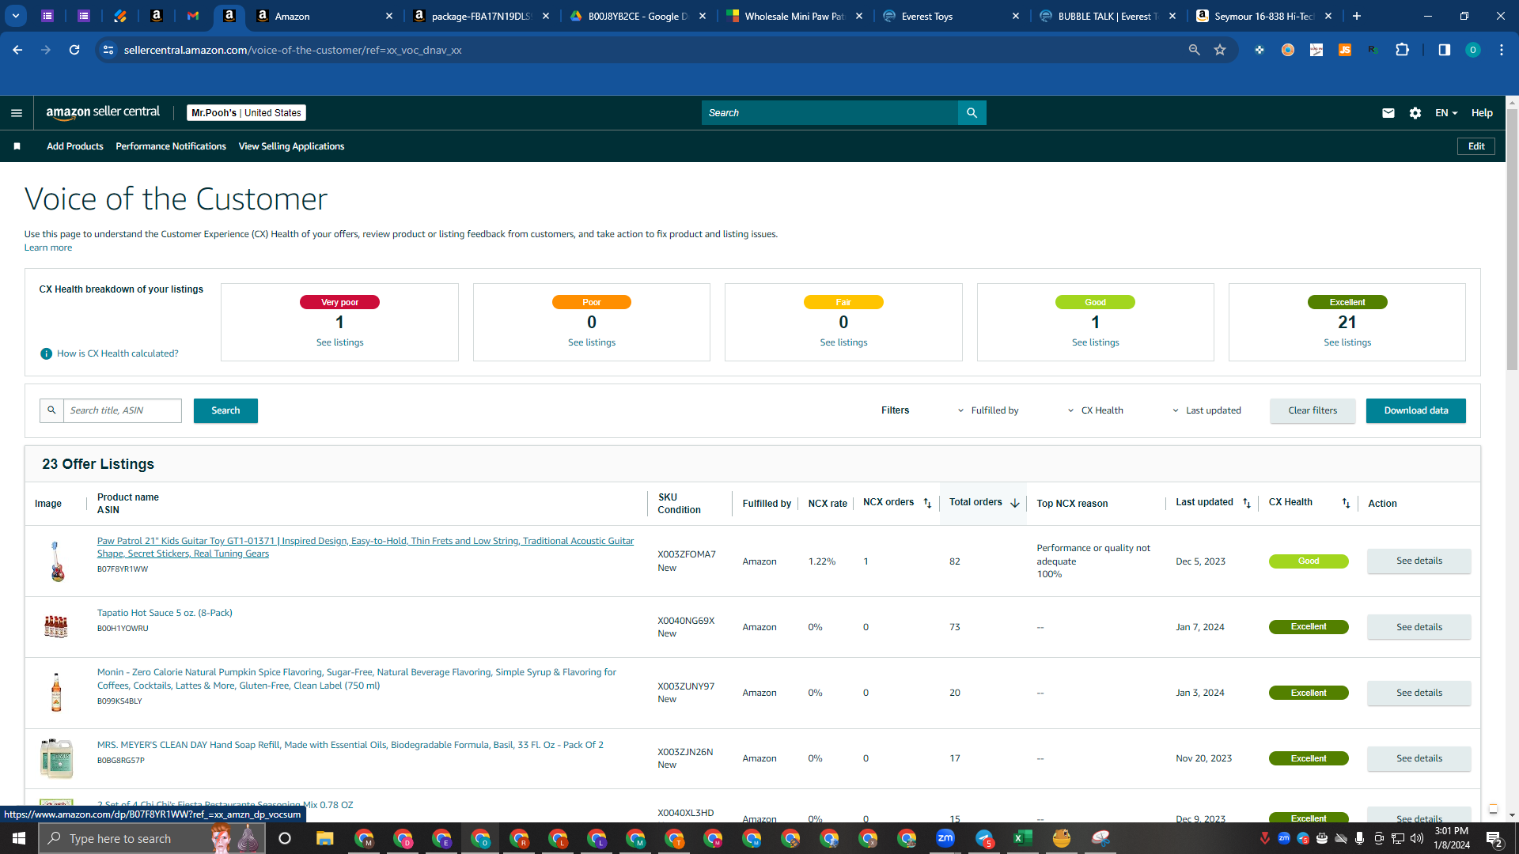
Task: Click the bookmark icon beside Add Products
Action: pyautogui.click(x=17, y=146)
